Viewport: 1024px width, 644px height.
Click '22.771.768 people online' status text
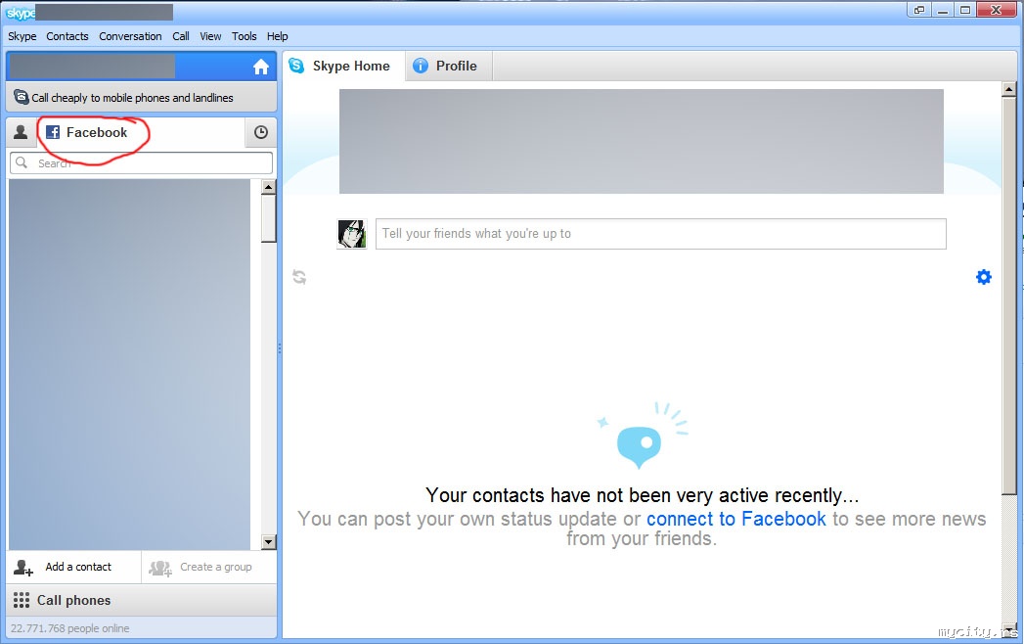69,628
